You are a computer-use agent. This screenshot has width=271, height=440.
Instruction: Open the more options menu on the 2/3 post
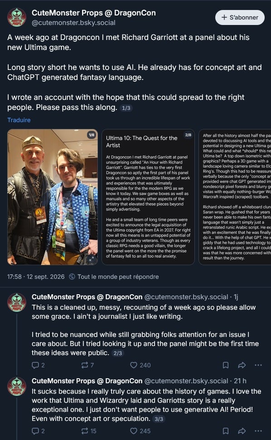click(x=258, y=365)
